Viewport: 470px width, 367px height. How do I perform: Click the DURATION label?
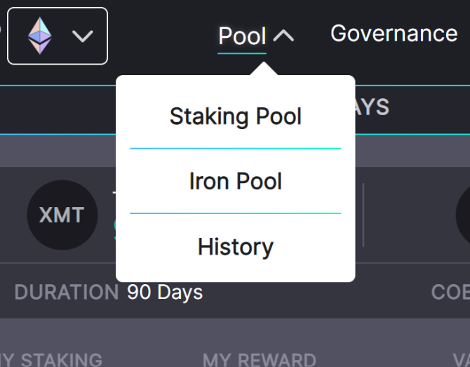point(67,292)
